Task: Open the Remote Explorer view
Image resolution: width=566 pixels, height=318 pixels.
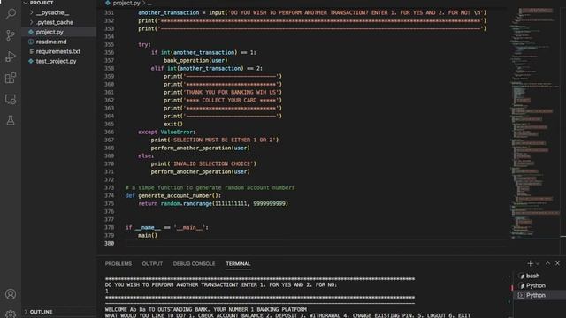Action: [11, 99]
